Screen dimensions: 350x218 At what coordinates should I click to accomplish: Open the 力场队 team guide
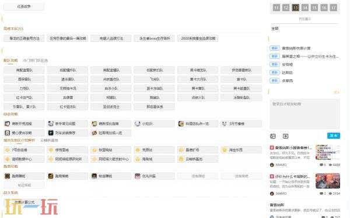tap(24, 89)
